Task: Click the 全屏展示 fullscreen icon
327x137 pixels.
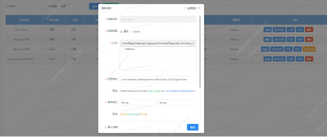Action: pos(185,8)
